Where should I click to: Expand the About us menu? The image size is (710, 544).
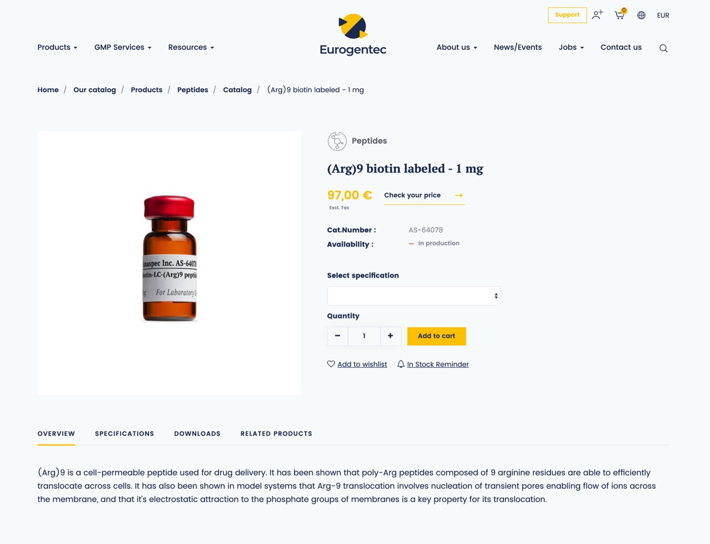pos(457,47)
